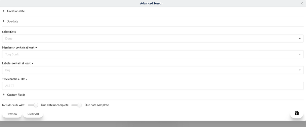Open the Labels field dropdown arrow
This screenshot has height=127, width=306.
point(300,70)
